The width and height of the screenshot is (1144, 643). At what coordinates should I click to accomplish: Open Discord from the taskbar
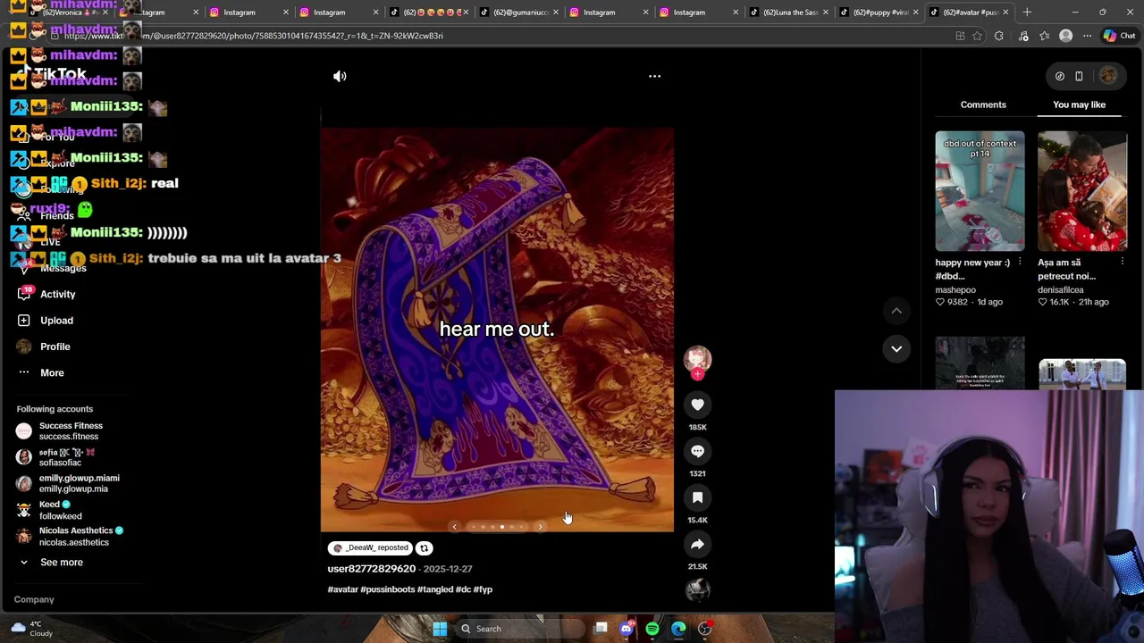[x=627, y=629]
